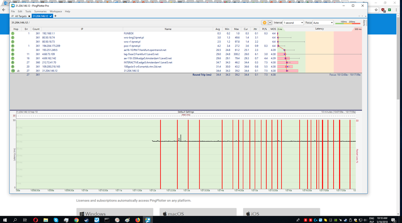
Task: Open Windows Start menu on taskbar
Action: pos(4,220)
